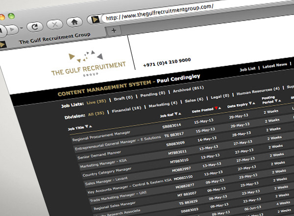Click job reference SB883003
Viewport: 294px width, 216px height.
(190, 210)
